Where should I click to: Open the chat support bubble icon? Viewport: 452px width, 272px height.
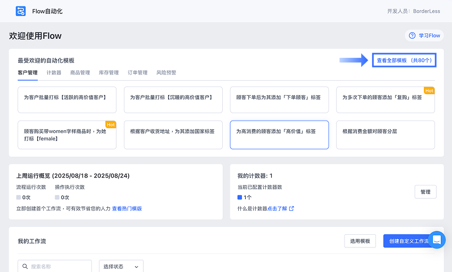pos(437,240)
